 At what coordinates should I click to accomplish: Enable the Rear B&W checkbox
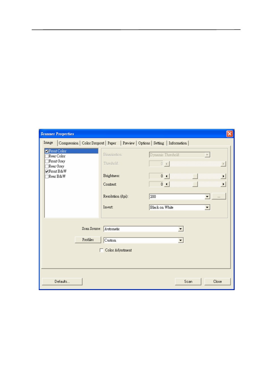(x=47, y=176)
